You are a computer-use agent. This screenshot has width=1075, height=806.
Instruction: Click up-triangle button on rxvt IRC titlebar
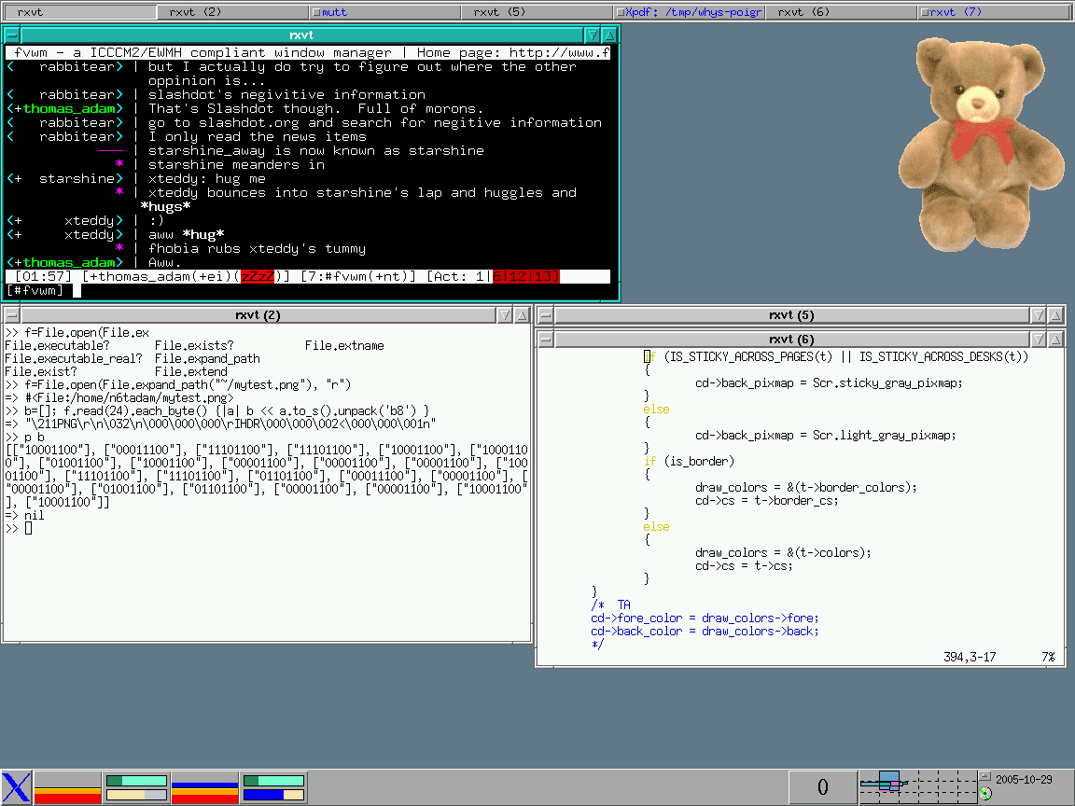[x=609, y=35]
